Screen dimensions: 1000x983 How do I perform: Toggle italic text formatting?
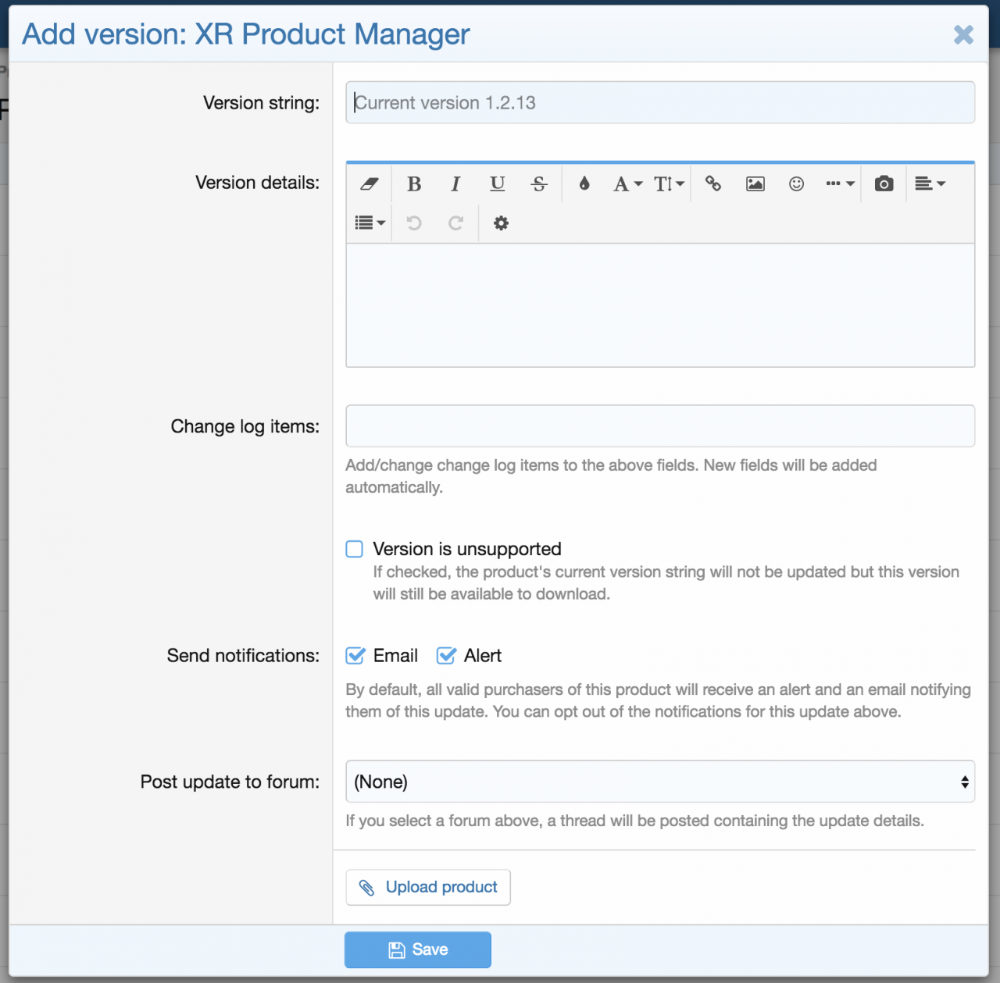click(x=455, y=184)
